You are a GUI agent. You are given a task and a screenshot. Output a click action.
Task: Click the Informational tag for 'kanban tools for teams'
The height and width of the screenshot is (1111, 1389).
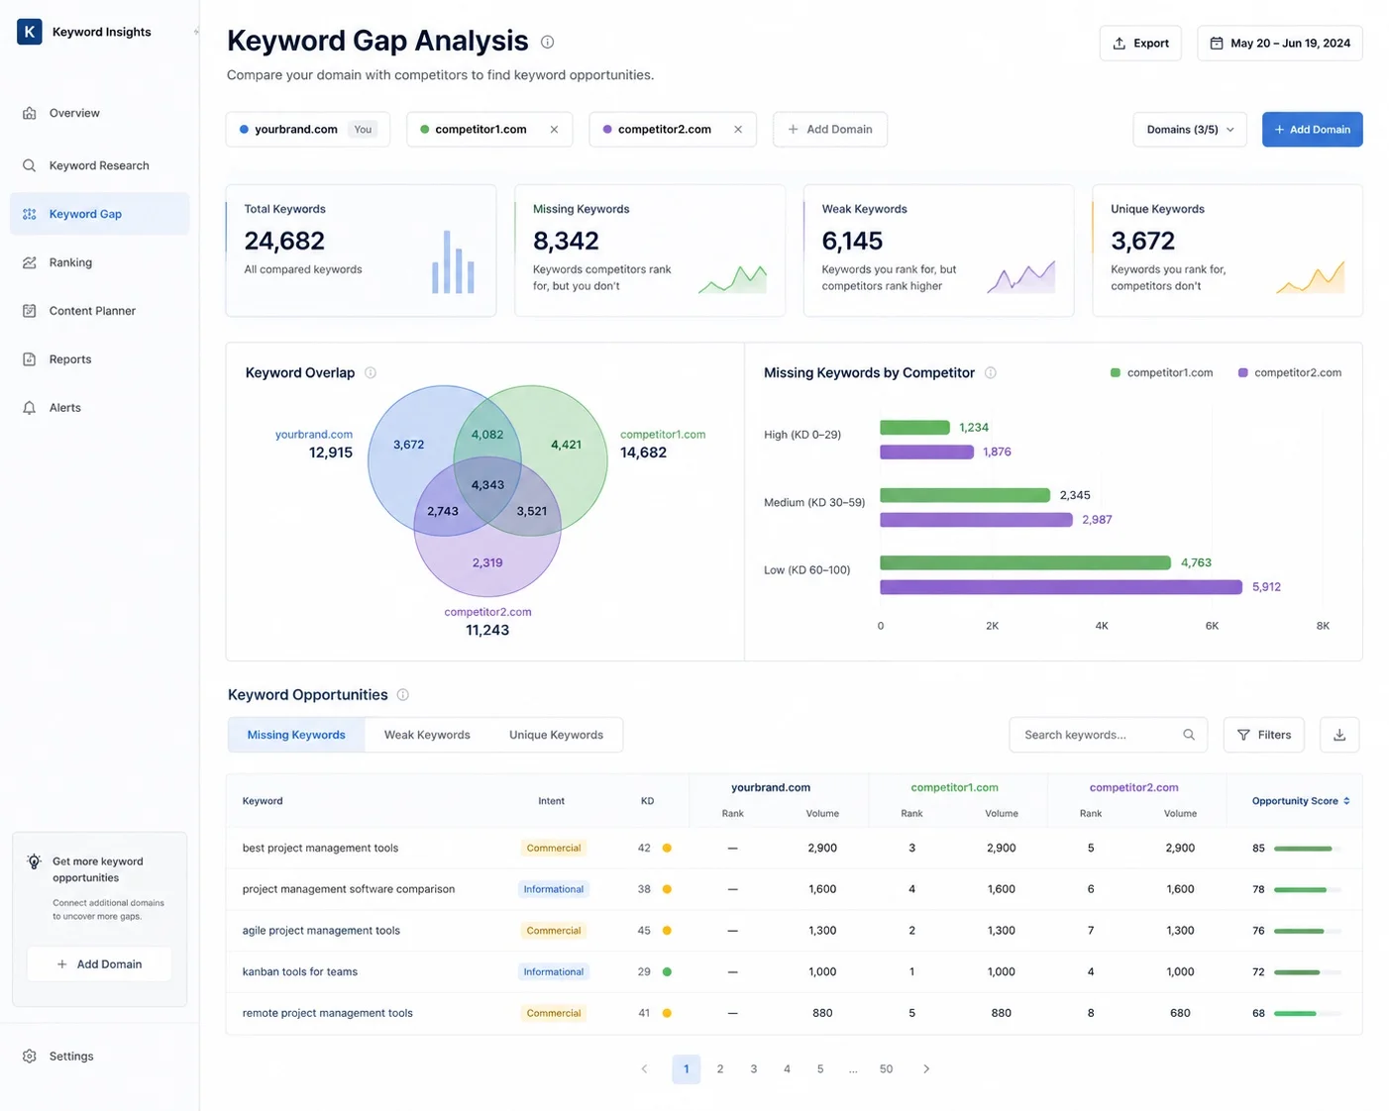(x=554, y=972)
